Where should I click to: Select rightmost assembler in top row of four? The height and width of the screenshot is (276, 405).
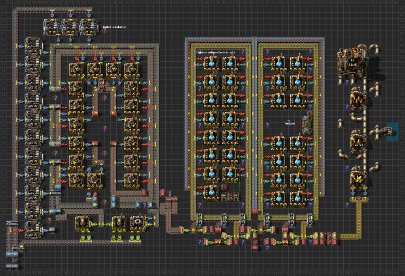coord(132,70)
